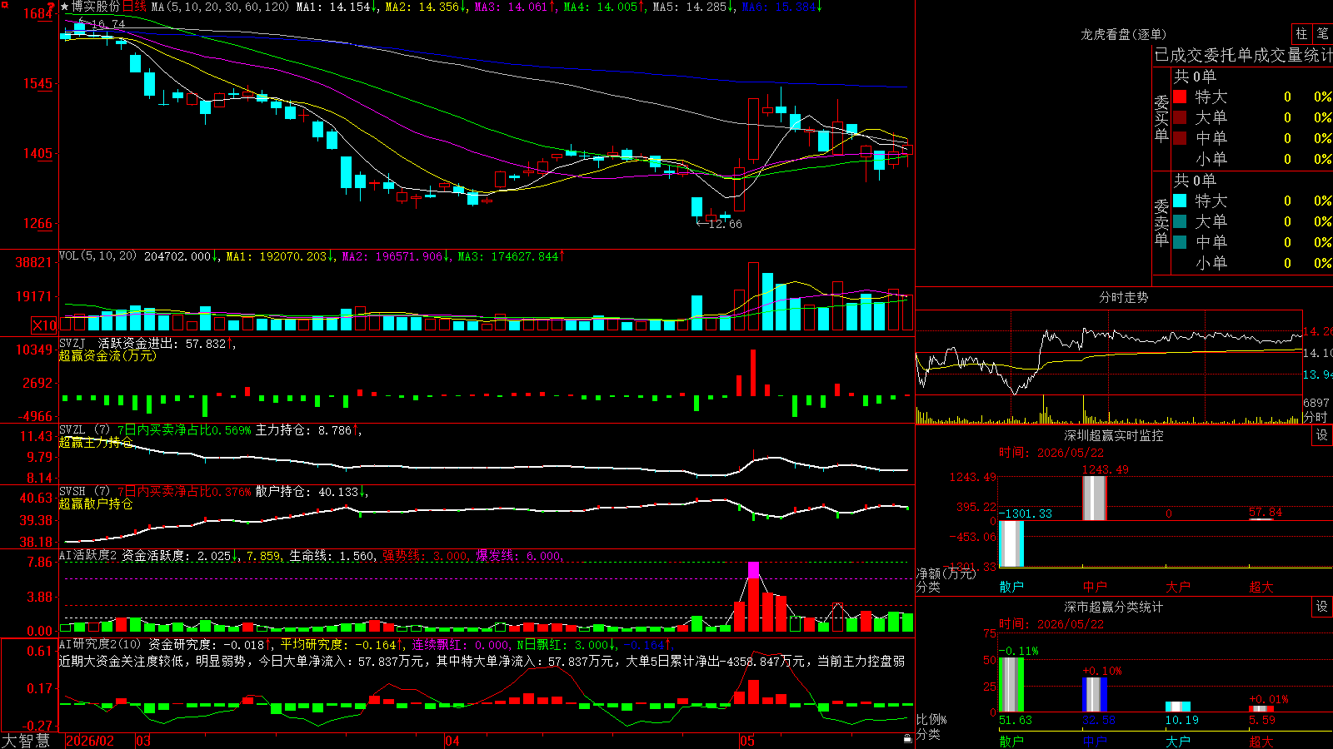Open the 大智慧 logo button

pyautogui.click(x=26, y=740)
